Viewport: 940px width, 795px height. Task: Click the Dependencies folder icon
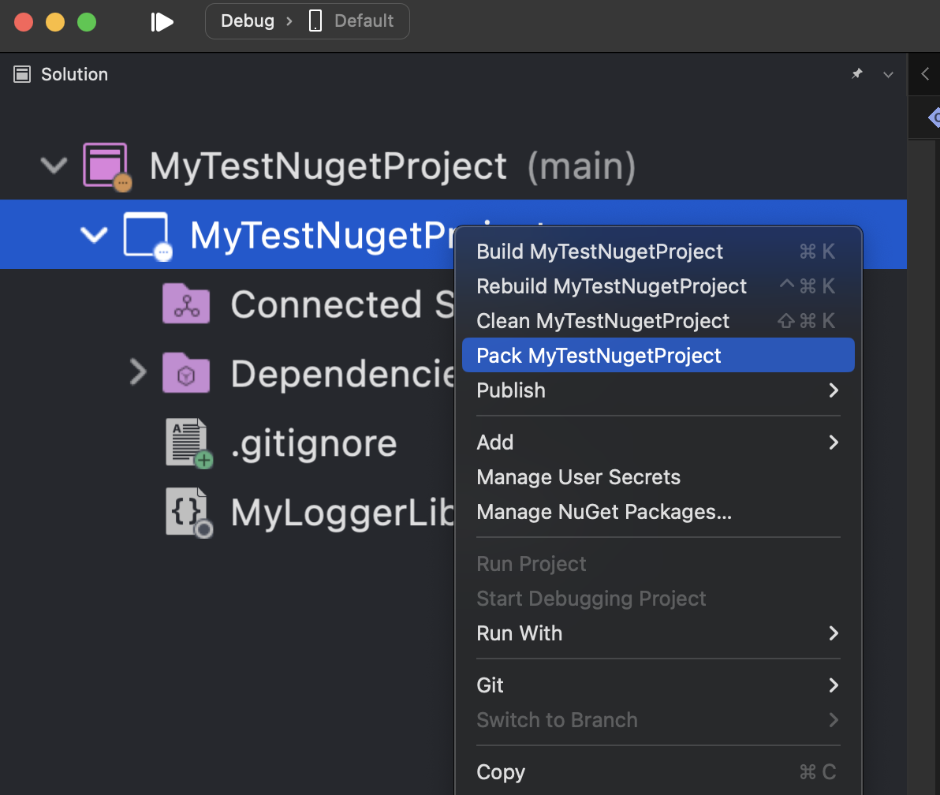[x=186, y=373]
